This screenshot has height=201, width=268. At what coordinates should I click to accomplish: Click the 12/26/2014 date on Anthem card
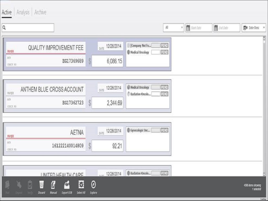tap(114, 88)
